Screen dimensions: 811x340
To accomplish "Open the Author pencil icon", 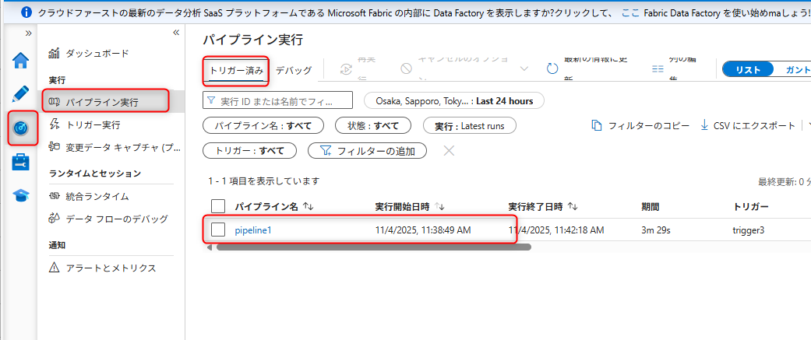I will pos(20,94).
